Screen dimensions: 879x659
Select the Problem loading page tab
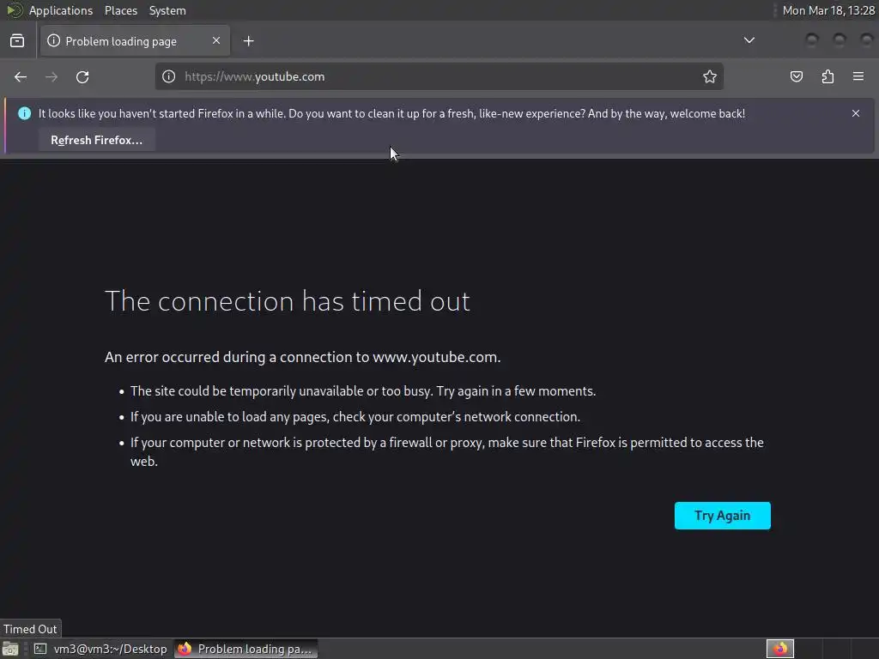[135, 41]
